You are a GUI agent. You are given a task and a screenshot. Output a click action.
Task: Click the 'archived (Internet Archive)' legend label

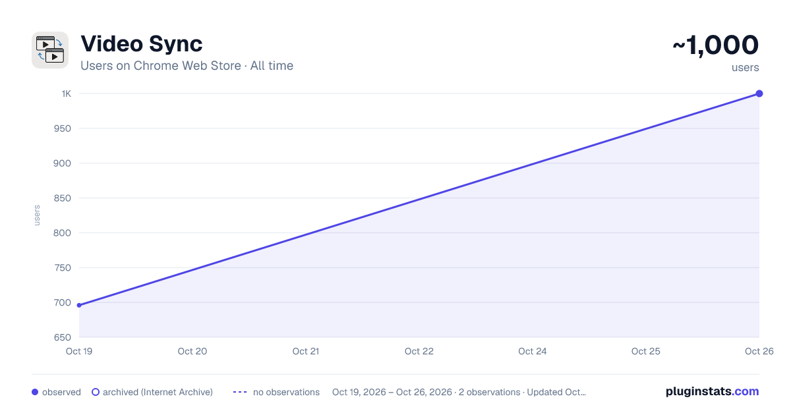[158, 392]
